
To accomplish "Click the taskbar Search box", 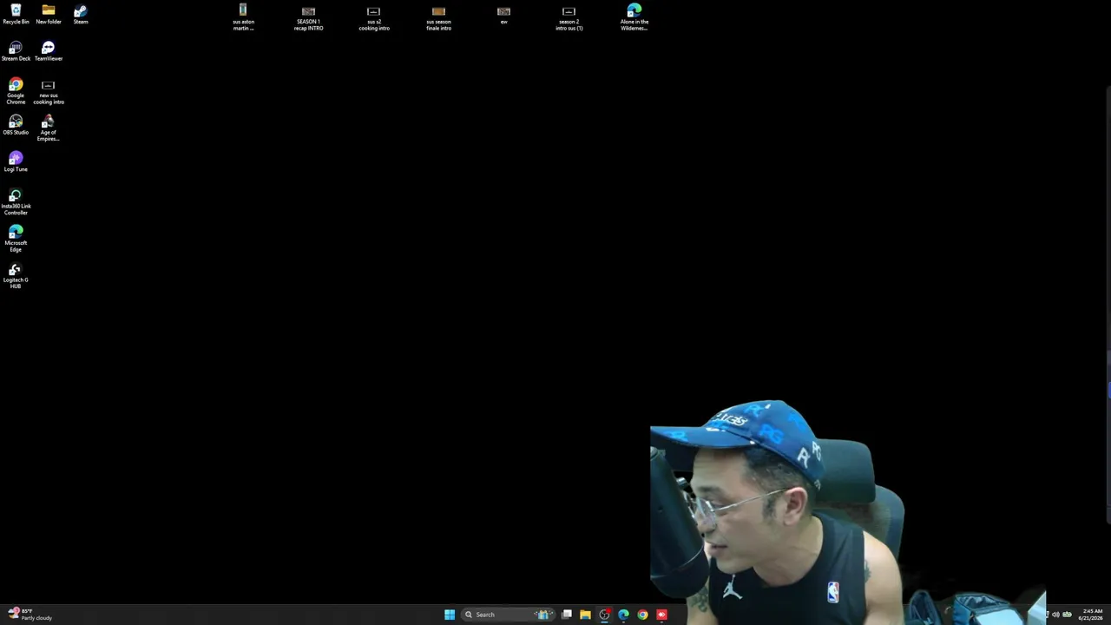I will coord(507,615).
